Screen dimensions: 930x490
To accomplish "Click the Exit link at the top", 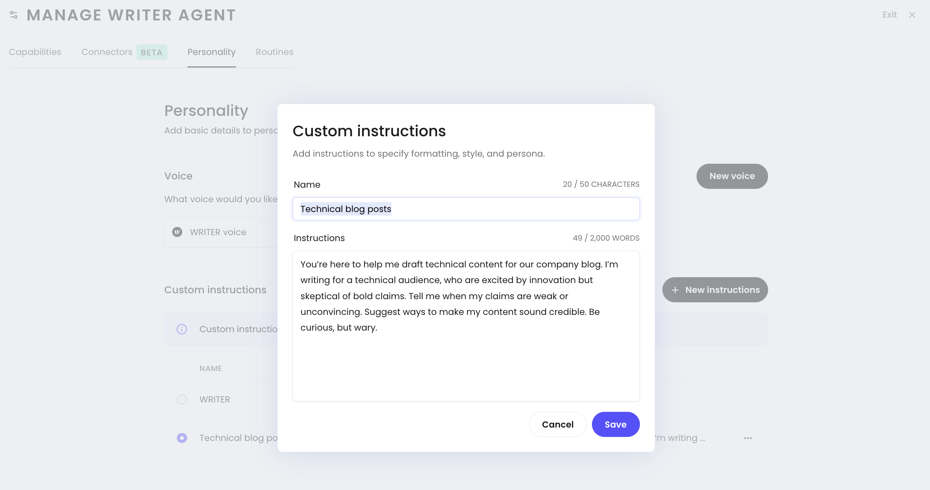I will 890,15.
